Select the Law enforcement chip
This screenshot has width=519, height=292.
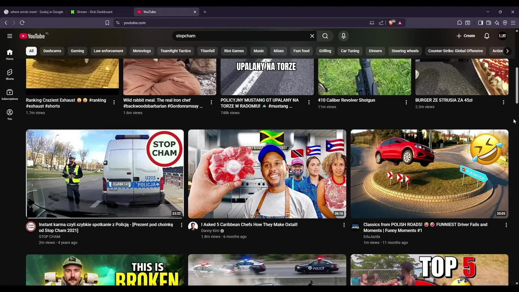coord(108,51)
